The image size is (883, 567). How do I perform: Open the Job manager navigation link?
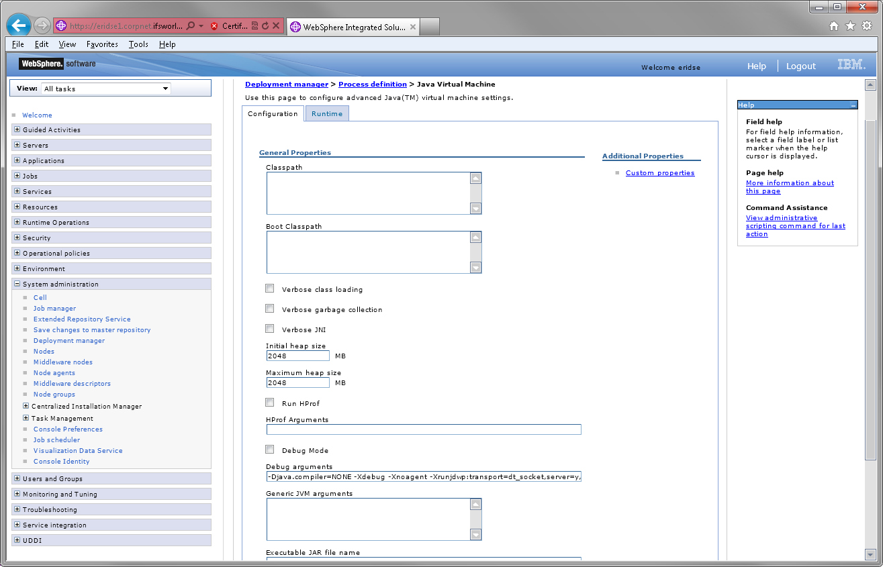coord(54,309)
